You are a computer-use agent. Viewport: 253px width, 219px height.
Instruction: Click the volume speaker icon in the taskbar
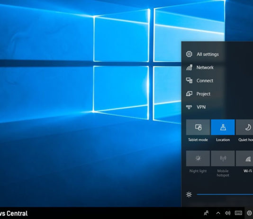click(x=228, y=213)
